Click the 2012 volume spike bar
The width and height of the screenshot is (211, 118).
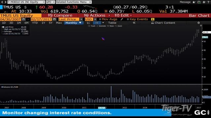tap(111, 94)
